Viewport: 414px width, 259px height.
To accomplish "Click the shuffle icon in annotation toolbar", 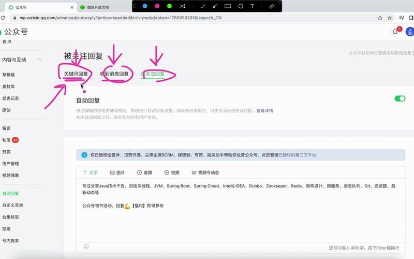I will click(183, 6).
